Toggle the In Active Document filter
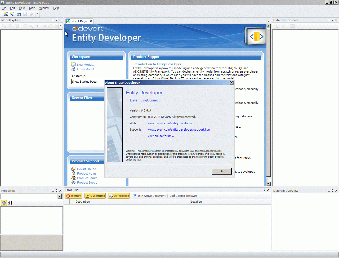Screen dimensions: 339x258 [x=149, y=196]
